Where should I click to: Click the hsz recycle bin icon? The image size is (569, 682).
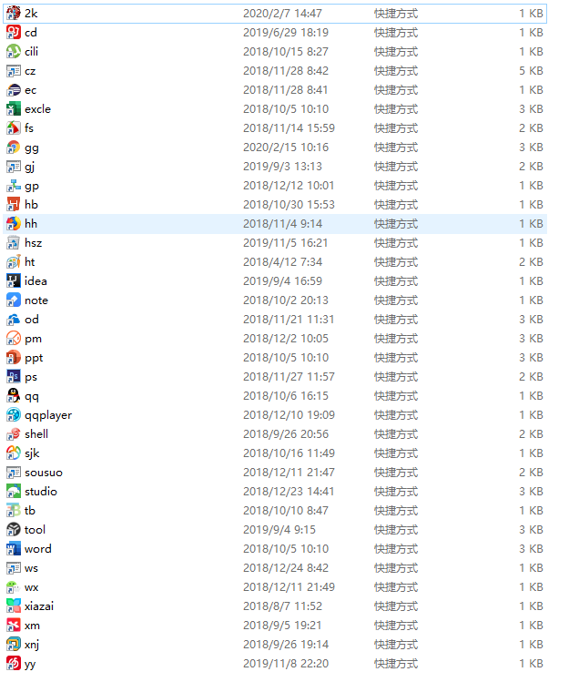pyautogui.click(x=14, y=243)
